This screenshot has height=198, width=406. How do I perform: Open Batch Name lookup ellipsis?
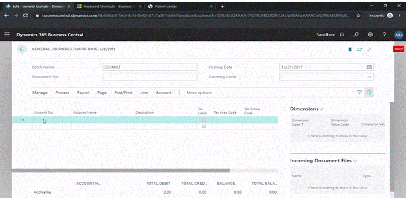tap(193, 67)
